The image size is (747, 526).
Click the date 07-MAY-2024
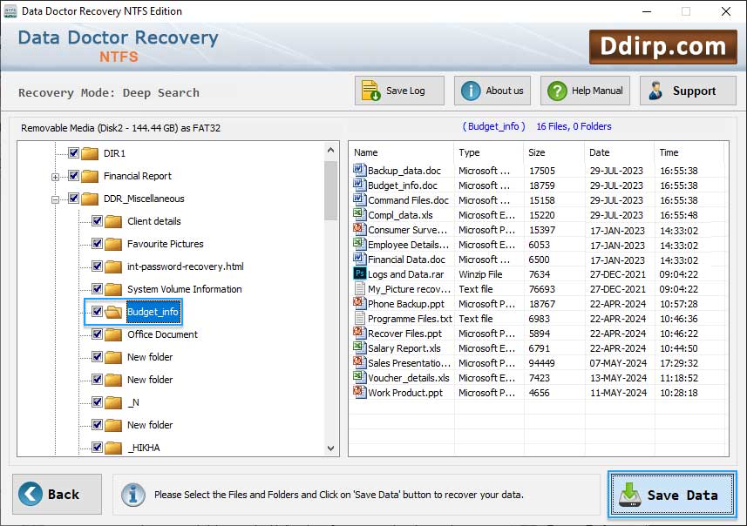click(618, 363)
